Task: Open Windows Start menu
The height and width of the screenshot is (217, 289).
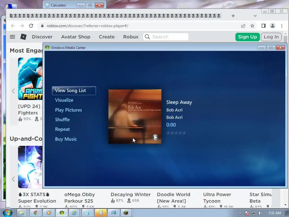Action: pyautogui.click(x=7, y=212)
